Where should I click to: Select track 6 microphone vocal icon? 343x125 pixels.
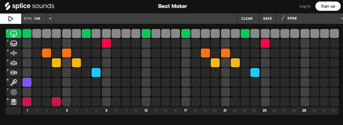(x=13, y=82)
